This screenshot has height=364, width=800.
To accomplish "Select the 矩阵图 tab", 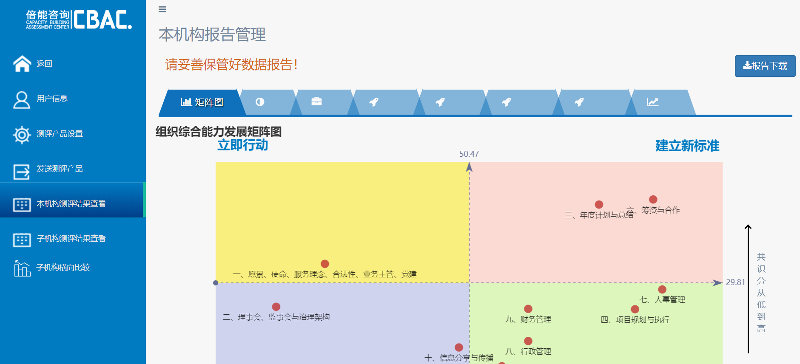I will [x=202, y=102].
